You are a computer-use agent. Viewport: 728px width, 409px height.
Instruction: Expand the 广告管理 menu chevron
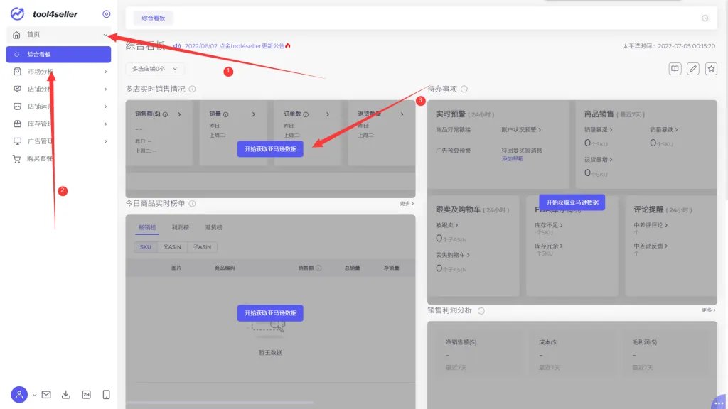[105, 141]
